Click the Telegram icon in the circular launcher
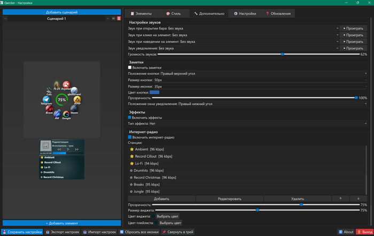 46,100
